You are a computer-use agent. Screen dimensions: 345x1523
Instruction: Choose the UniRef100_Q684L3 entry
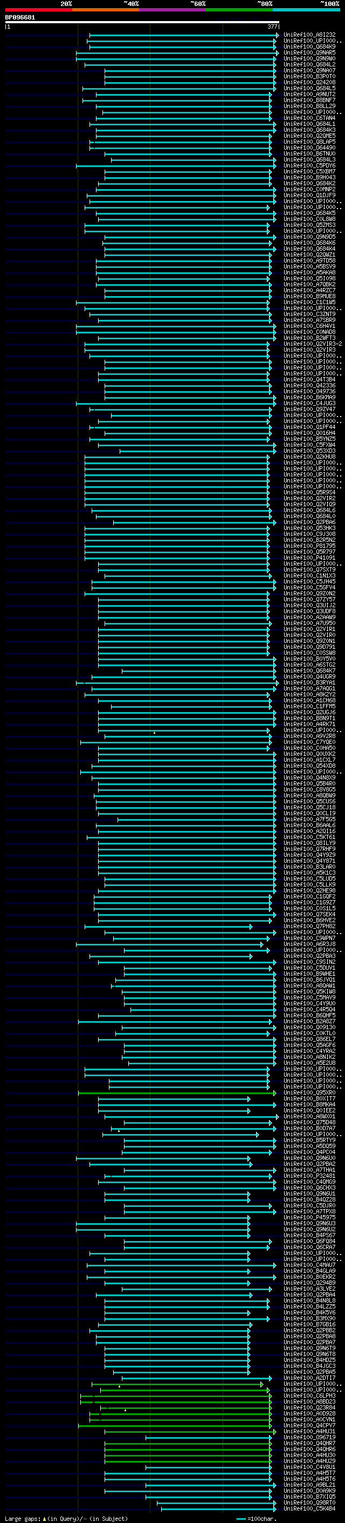[309, 159]
